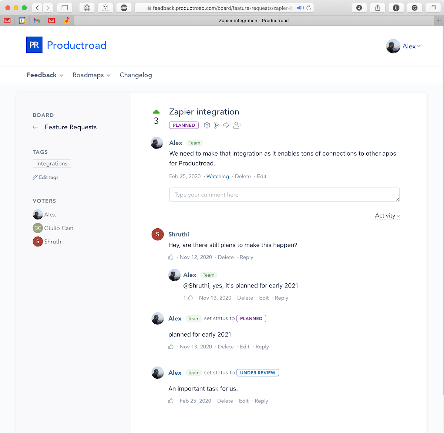The height and width of the screenshot is (433, 444).
Task: Reload the page with refresh icon
Action: pos(309,8)
